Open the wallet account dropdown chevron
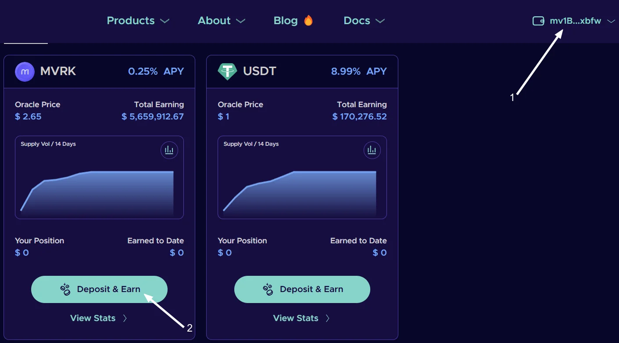Viewport: 619px width, 343px height. point(611,21)
